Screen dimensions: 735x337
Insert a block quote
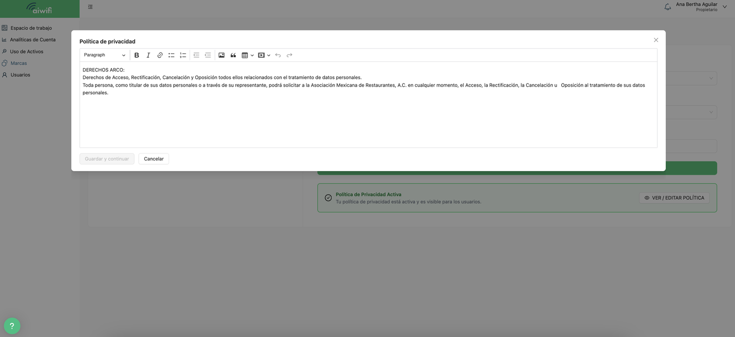[x=233, y=55]
